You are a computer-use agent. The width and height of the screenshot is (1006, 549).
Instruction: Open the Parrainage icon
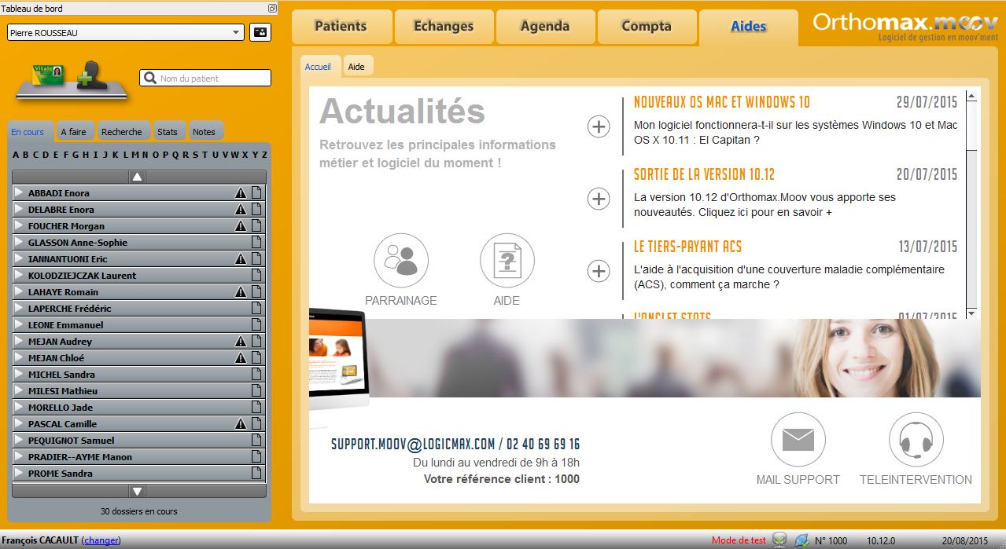[401, 261]
